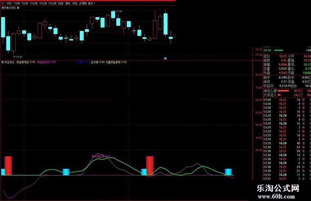Select the 15分钟 period tab
311x201 pixels.
click(x=33, y=4)
